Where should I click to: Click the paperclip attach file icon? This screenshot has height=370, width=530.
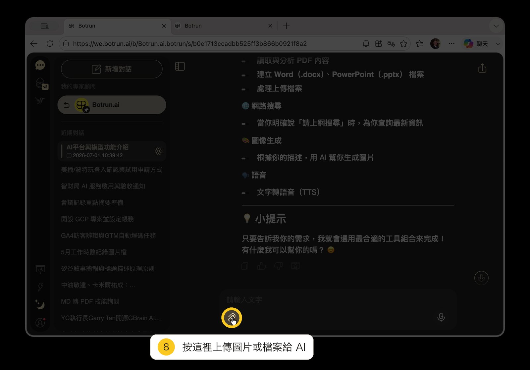(232, 318)
